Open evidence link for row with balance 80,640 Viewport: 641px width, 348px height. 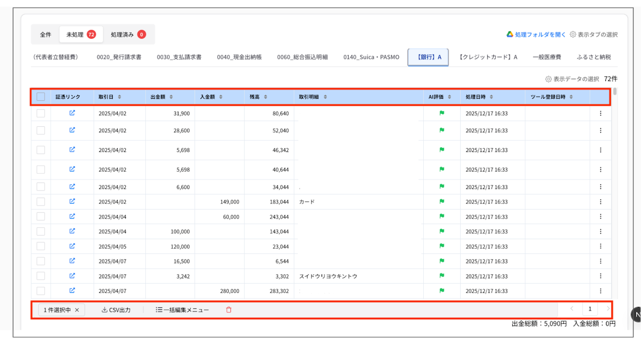tap(72, 113)
